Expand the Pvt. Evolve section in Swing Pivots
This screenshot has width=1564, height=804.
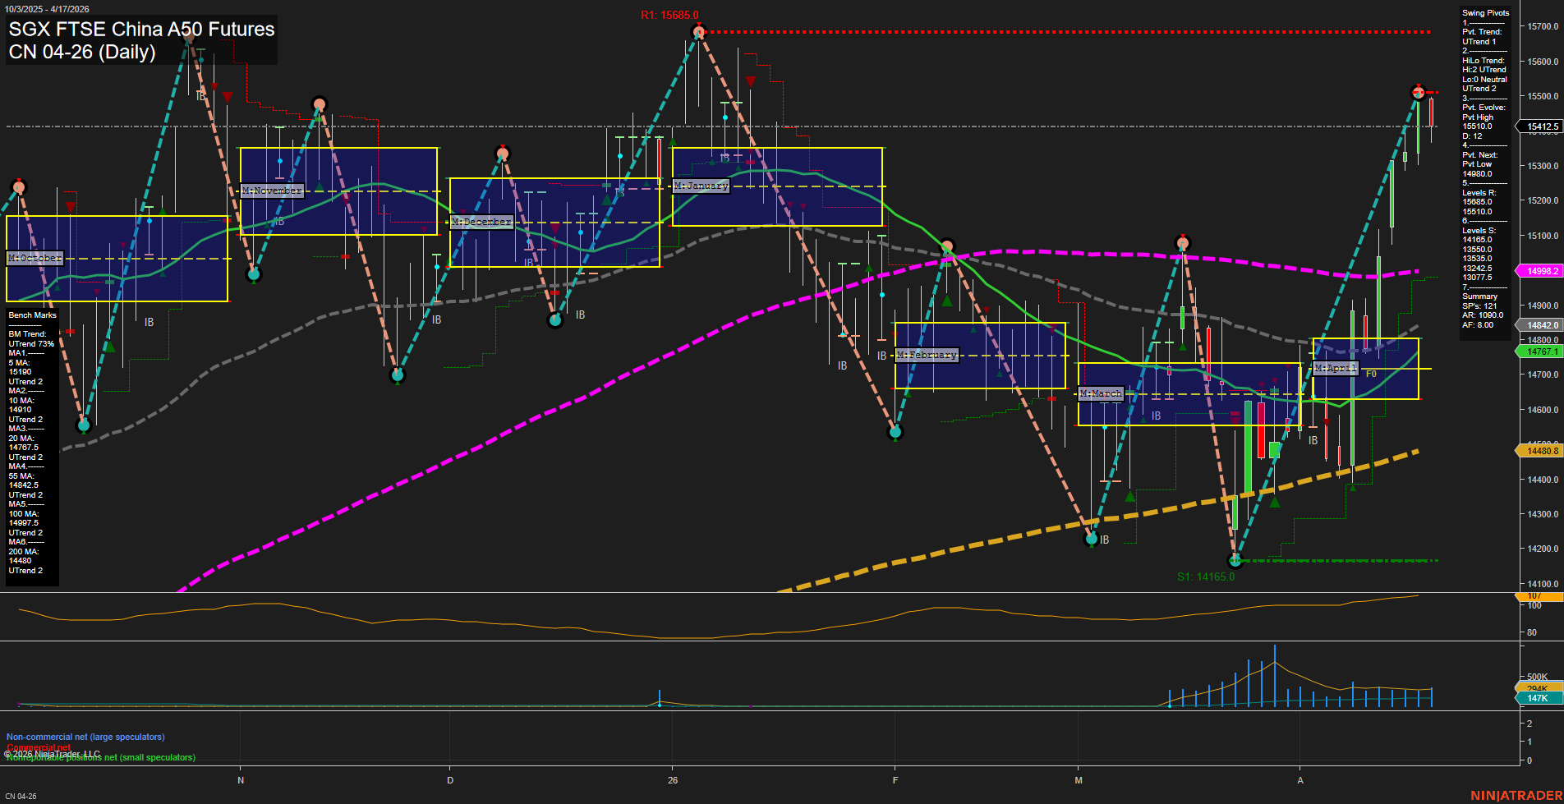coord(1483,107)
